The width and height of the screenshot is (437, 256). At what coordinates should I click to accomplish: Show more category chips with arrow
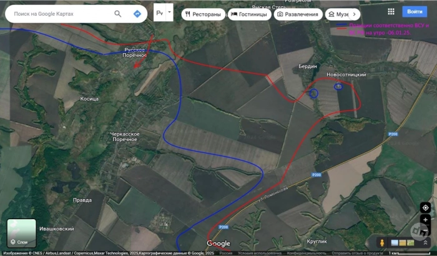pos(354,14)
